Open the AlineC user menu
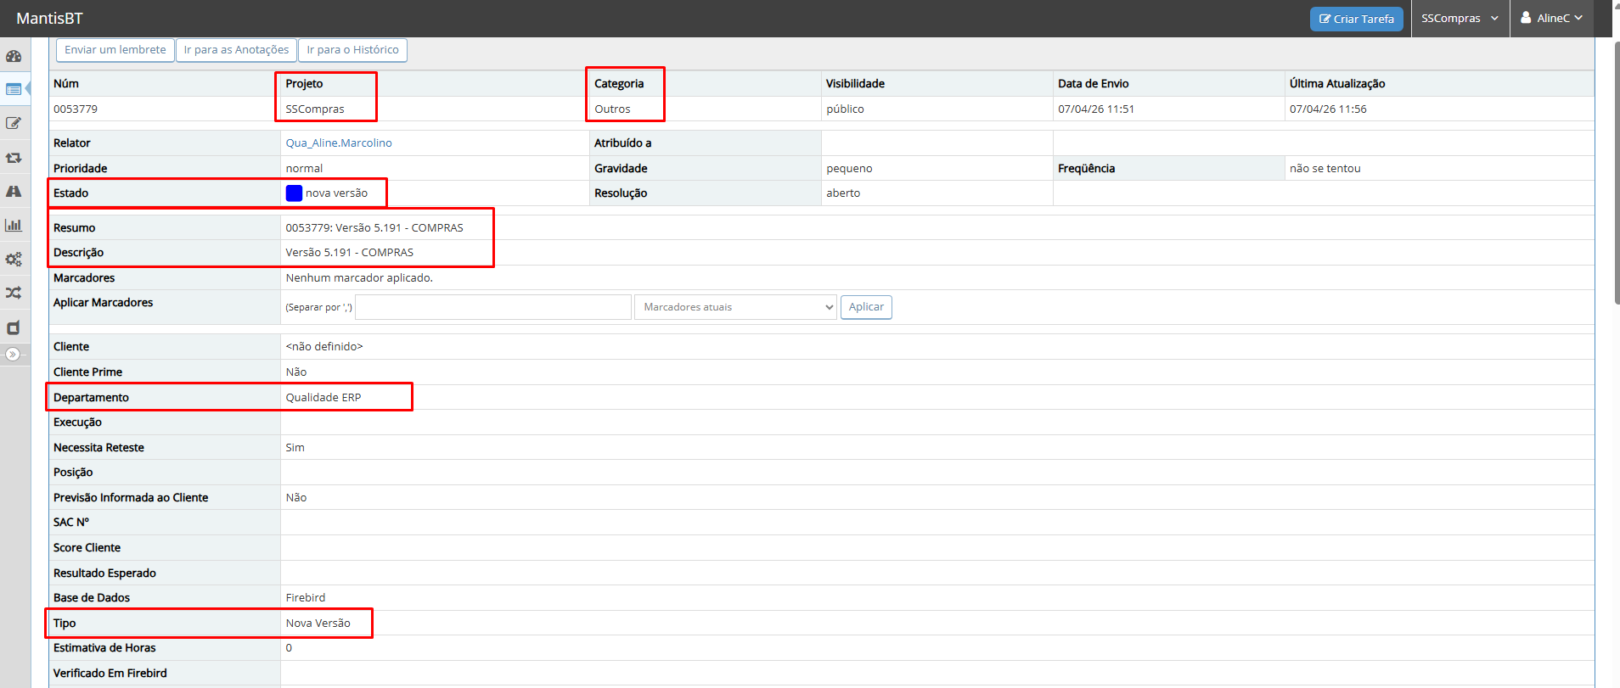This screenshot has width=1620, height=688. pos(1551,19)
